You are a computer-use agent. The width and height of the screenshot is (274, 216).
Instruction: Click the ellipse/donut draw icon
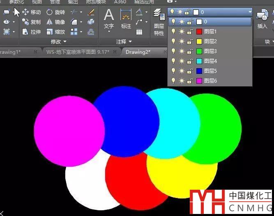tap(7, 22)
